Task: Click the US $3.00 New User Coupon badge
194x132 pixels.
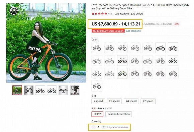Action: (108, 31)
